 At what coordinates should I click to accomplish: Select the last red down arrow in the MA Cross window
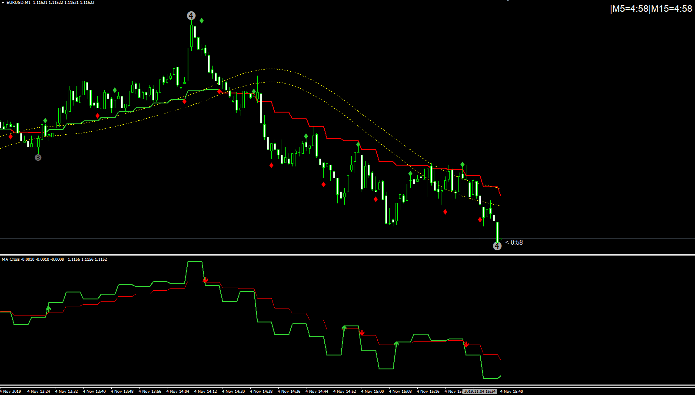[466, 344]
